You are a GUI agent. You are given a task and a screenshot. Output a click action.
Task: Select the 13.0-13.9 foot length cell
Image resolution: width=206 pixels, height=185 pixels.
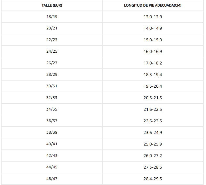pyautogui.click(x=153, y=17)
